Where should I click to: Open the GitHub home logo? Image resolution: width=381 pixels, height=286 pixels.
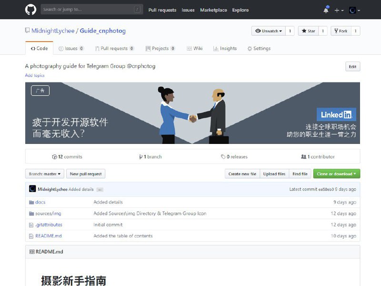pos(30,10)
